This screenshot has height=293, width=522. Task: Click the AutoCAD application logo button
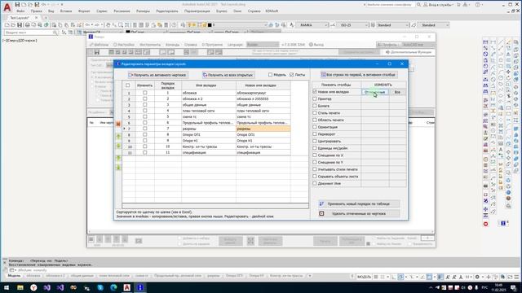click(x=7, y=7)
